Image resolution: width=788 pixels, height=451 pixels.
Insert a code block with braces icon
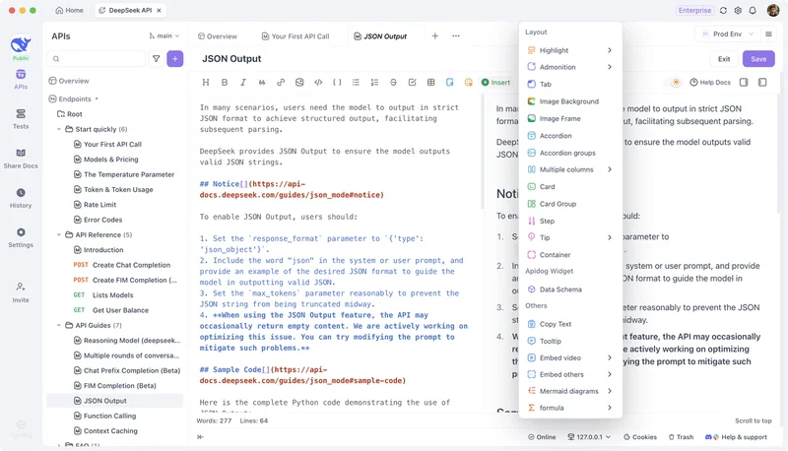[x=337, y=83]
